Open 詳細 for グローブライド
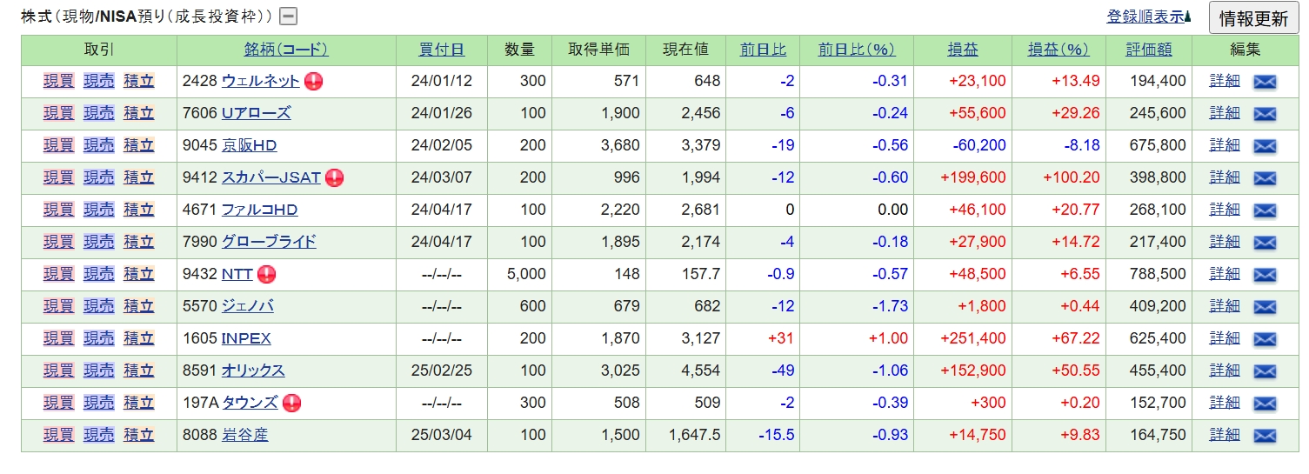 pos(1225,242)
